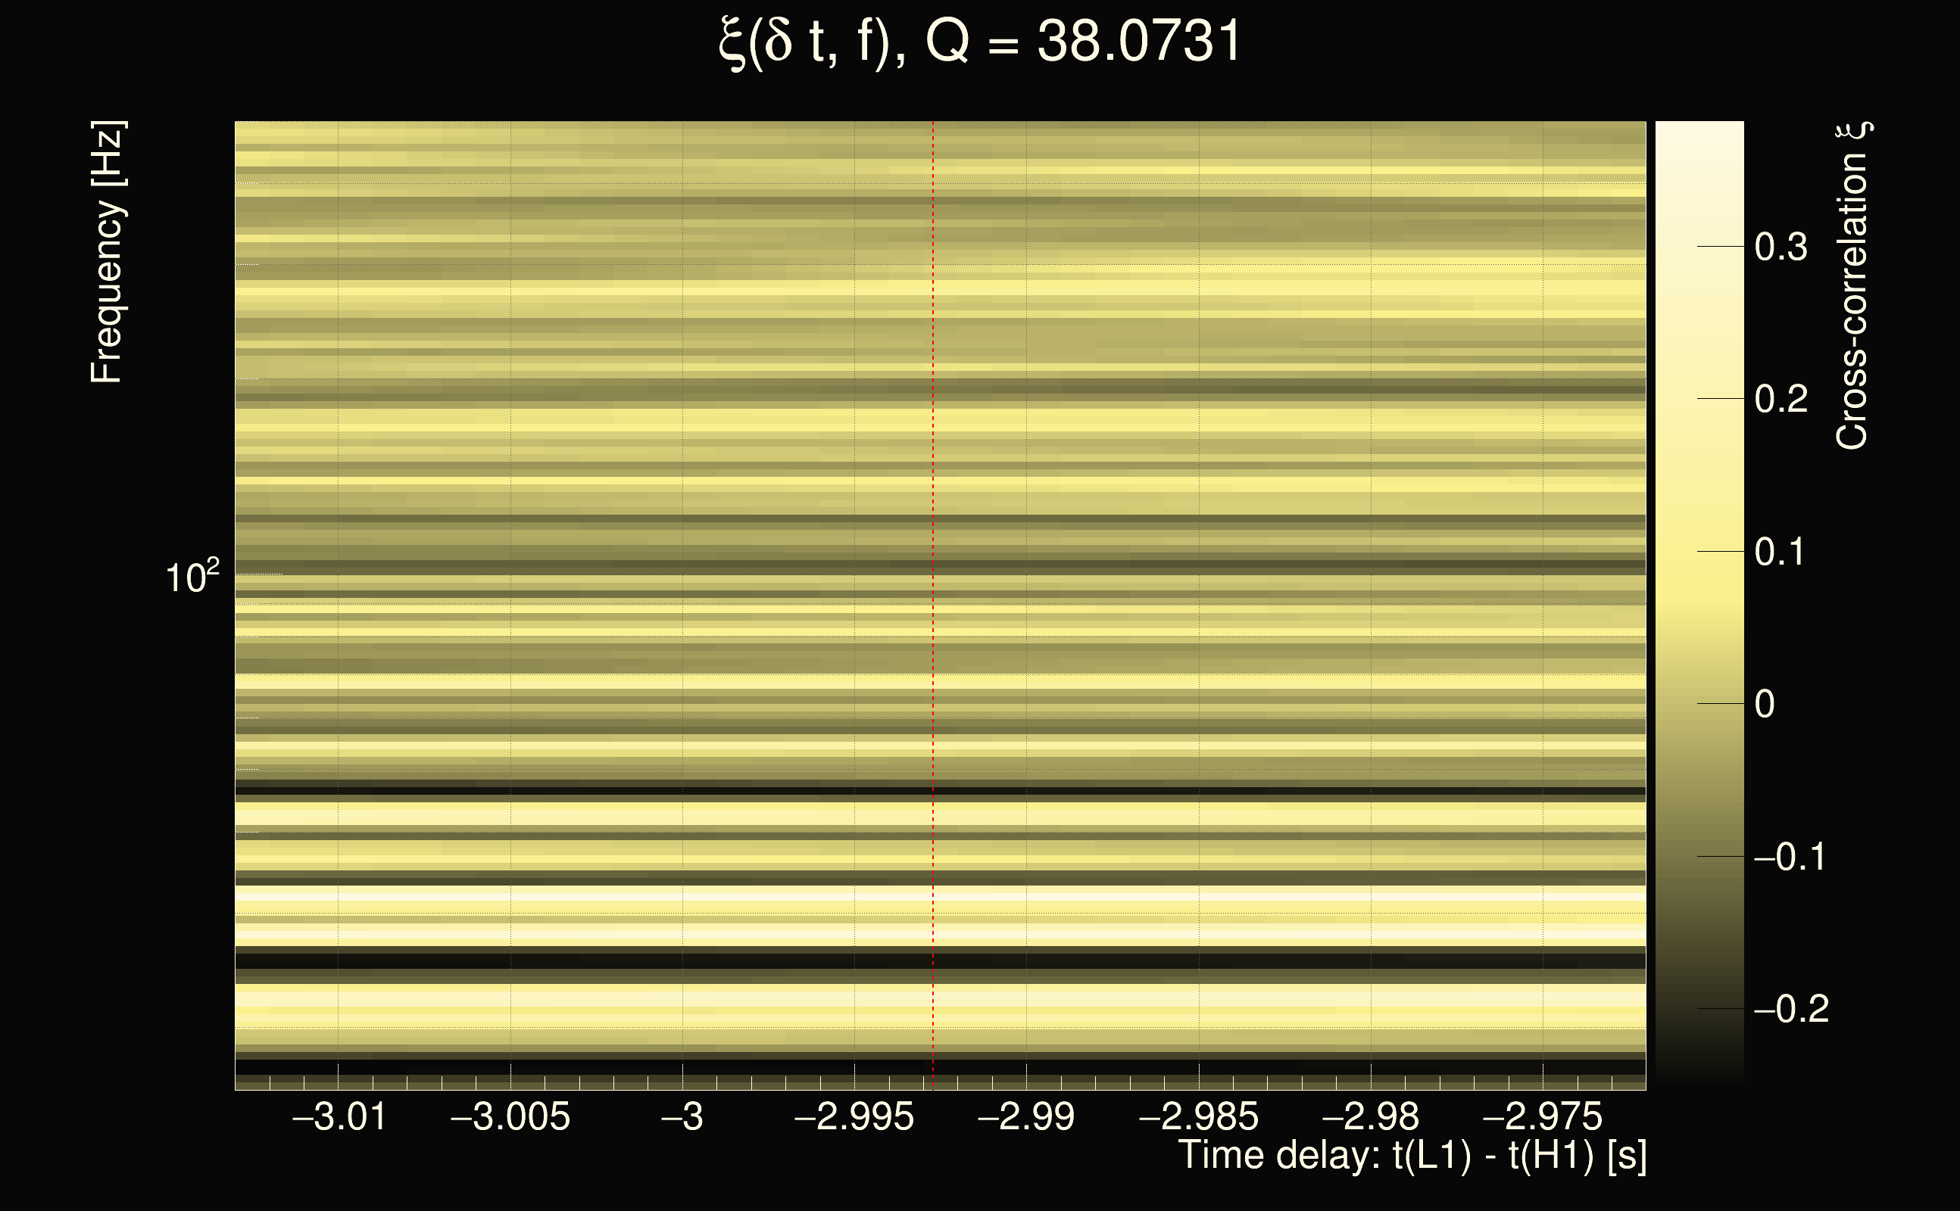Click the Time delay t(L1) - t(H1) axis label
Screen dimensions: 1960x1211
1412,1156
